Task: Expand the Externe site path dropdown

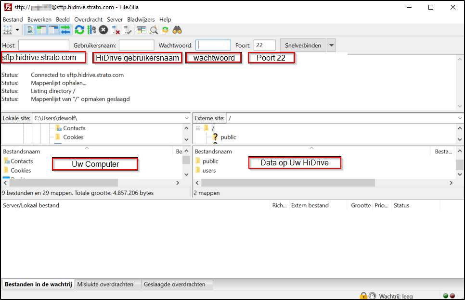Action: (460, 118)
